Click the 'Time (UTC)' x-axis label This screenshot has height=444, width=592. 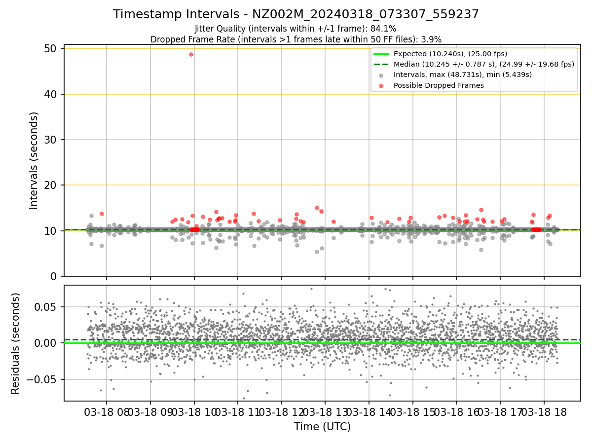pyautogui.click(x=323, y=427)
